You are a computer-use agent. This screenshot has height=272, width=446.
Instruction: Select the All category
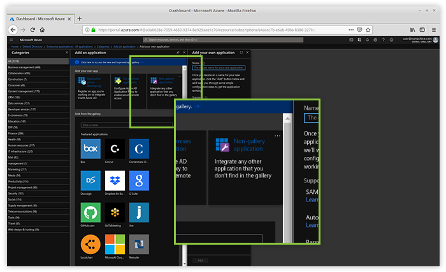[x=38, y=61]
